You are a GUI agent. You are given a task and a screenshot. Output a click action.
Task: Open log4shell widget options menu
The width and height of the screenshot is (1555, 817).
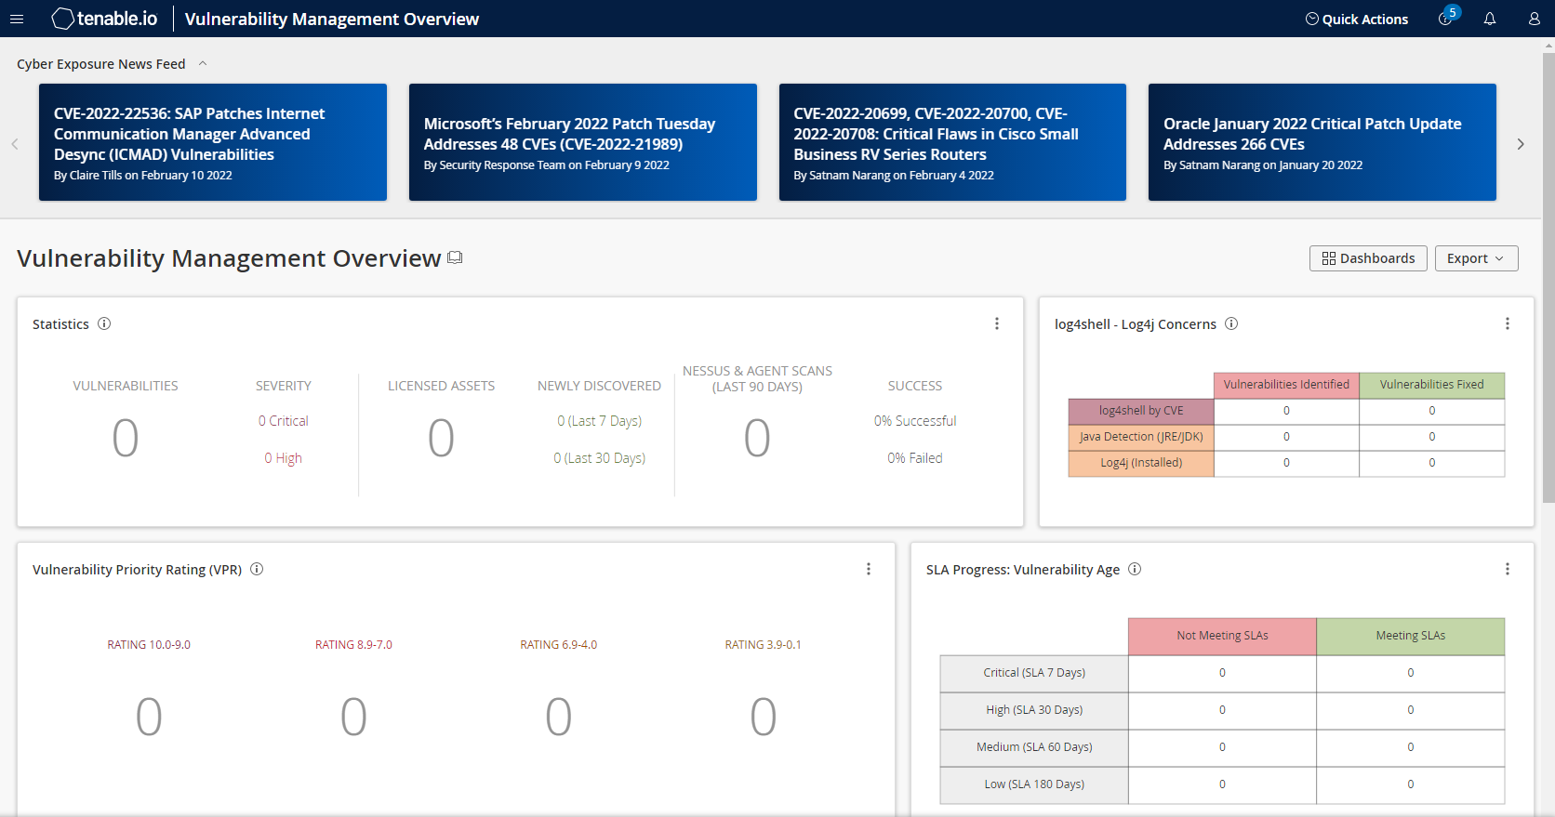click(x=1508, y=323)
